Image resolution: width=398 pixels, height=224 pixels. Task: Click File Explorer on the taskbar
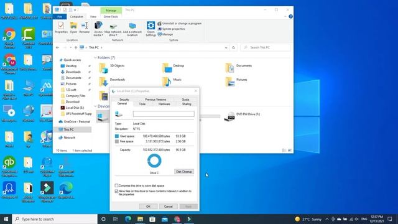pos(140,219)
